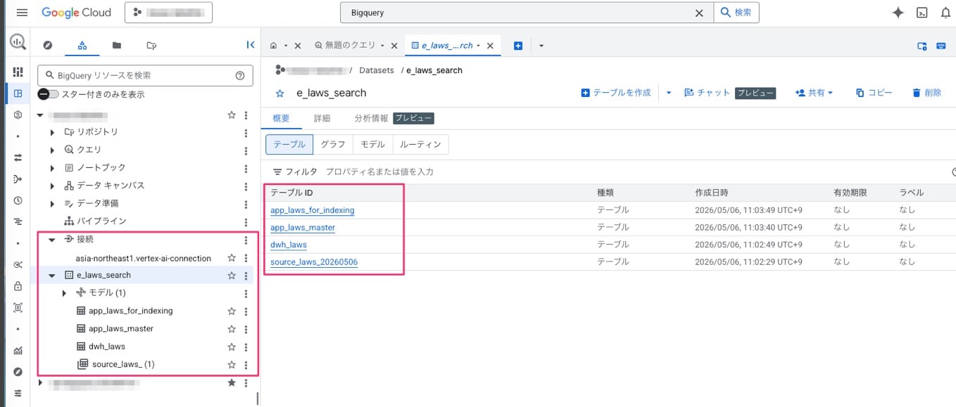Open the home tab
The image size is (956, 407).
tap(274, 46)
